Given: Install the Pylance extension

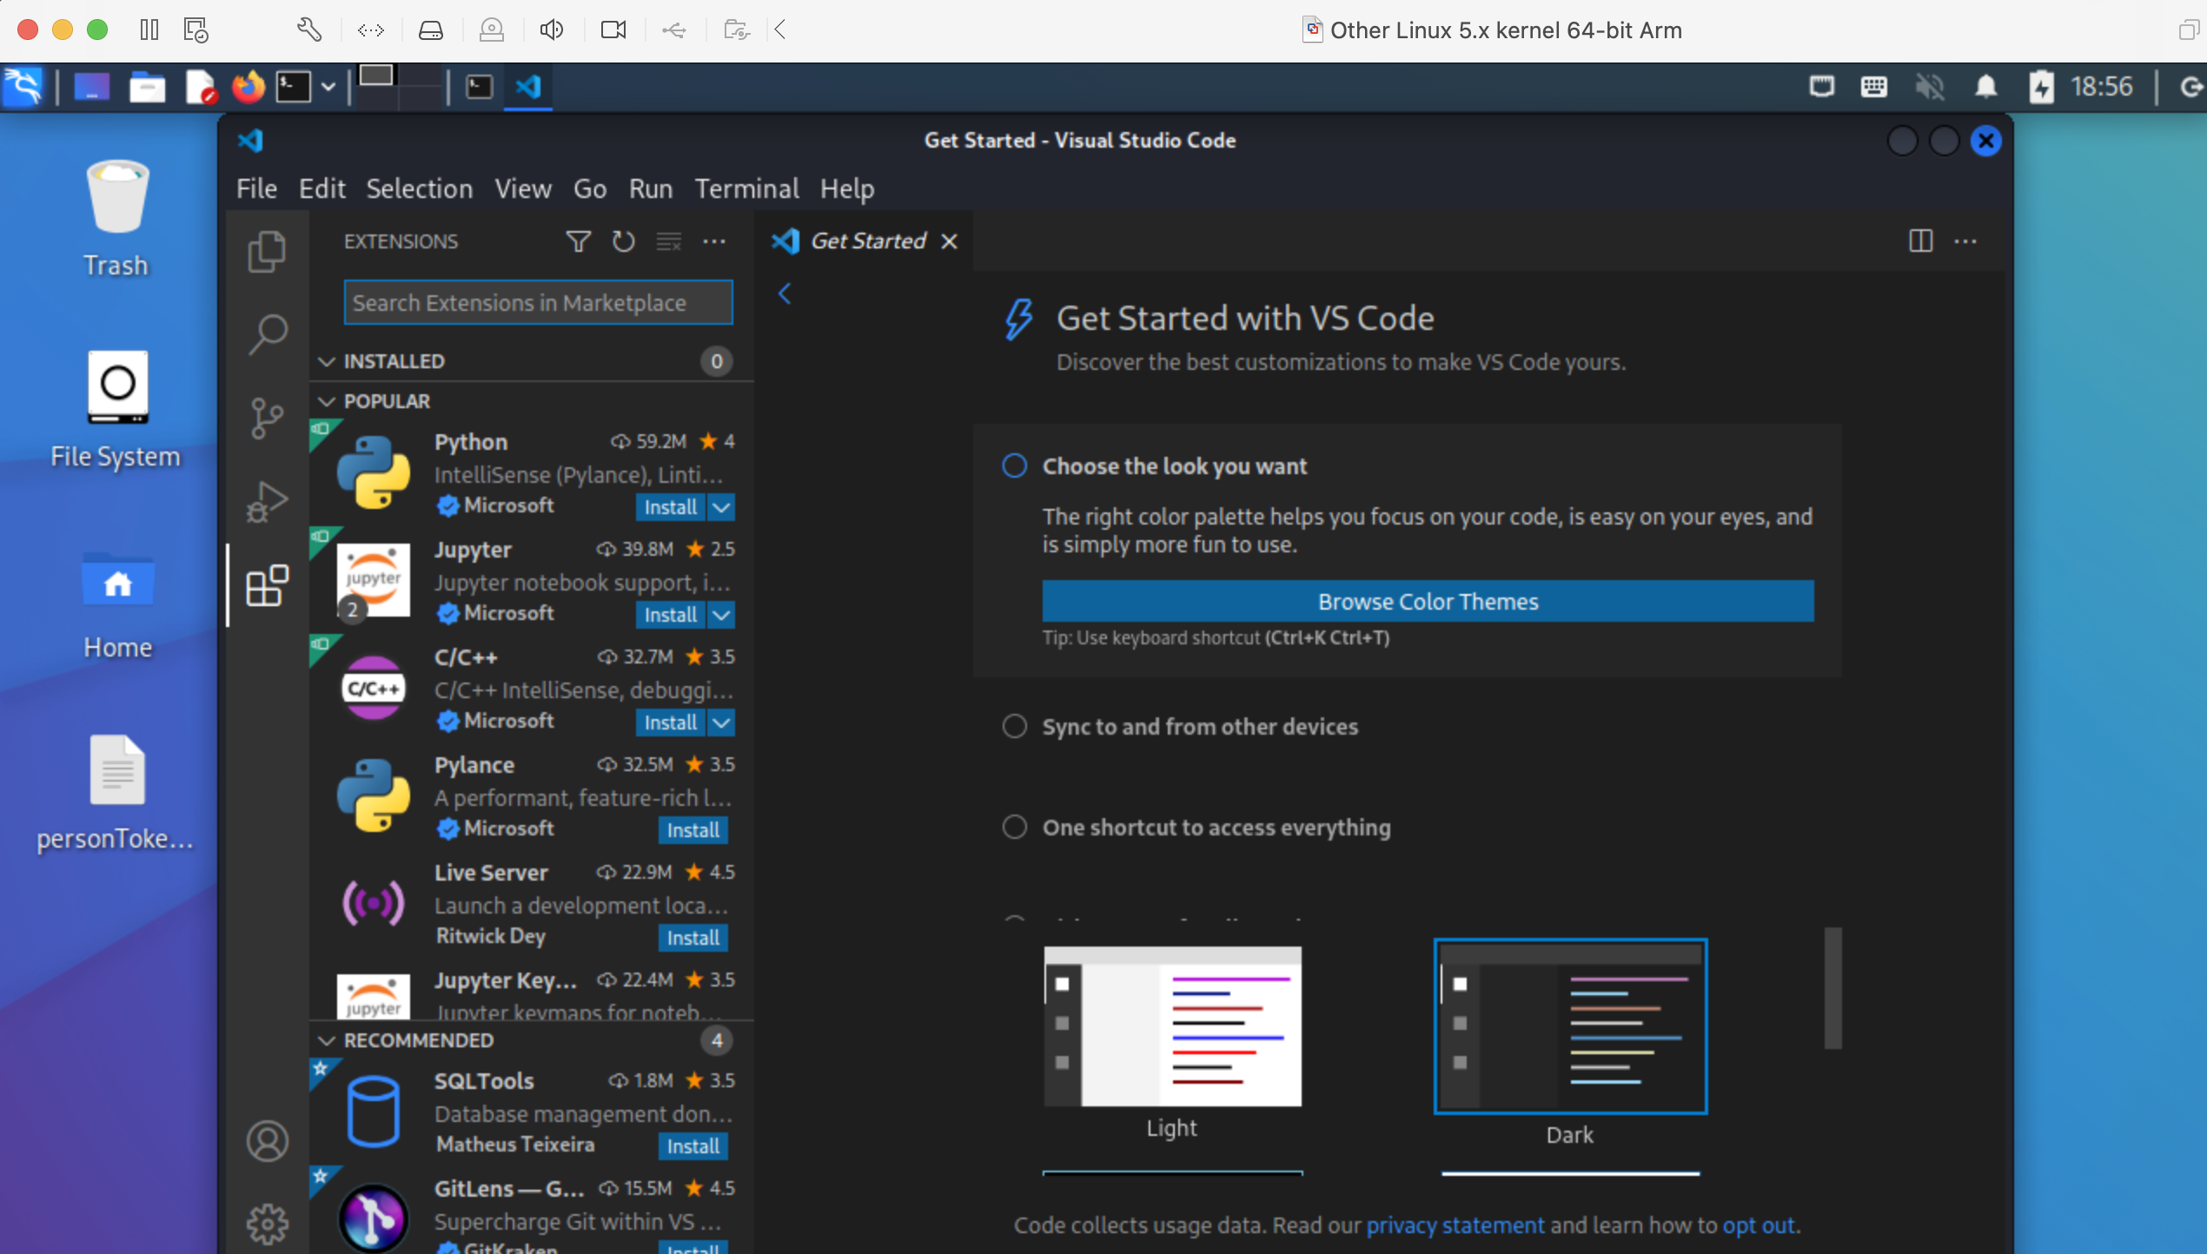Looking at the screenshot, I should [x=693, y=830].
